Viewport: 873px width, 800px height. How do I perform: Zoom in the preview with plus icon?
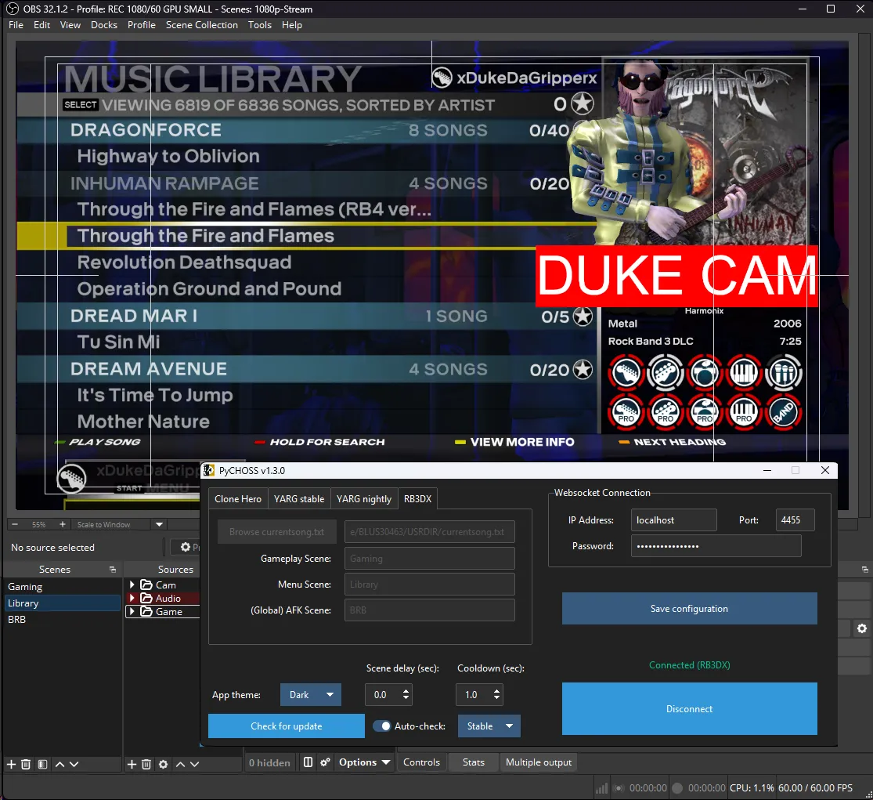(63, 524)
